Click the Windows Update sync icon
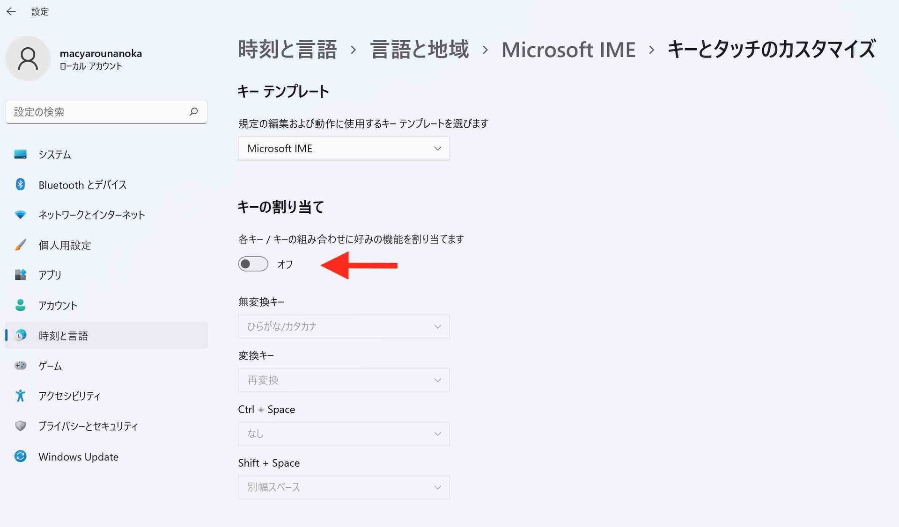The width and height of the screenshot is (899, 527). click(x=20, y=456)
